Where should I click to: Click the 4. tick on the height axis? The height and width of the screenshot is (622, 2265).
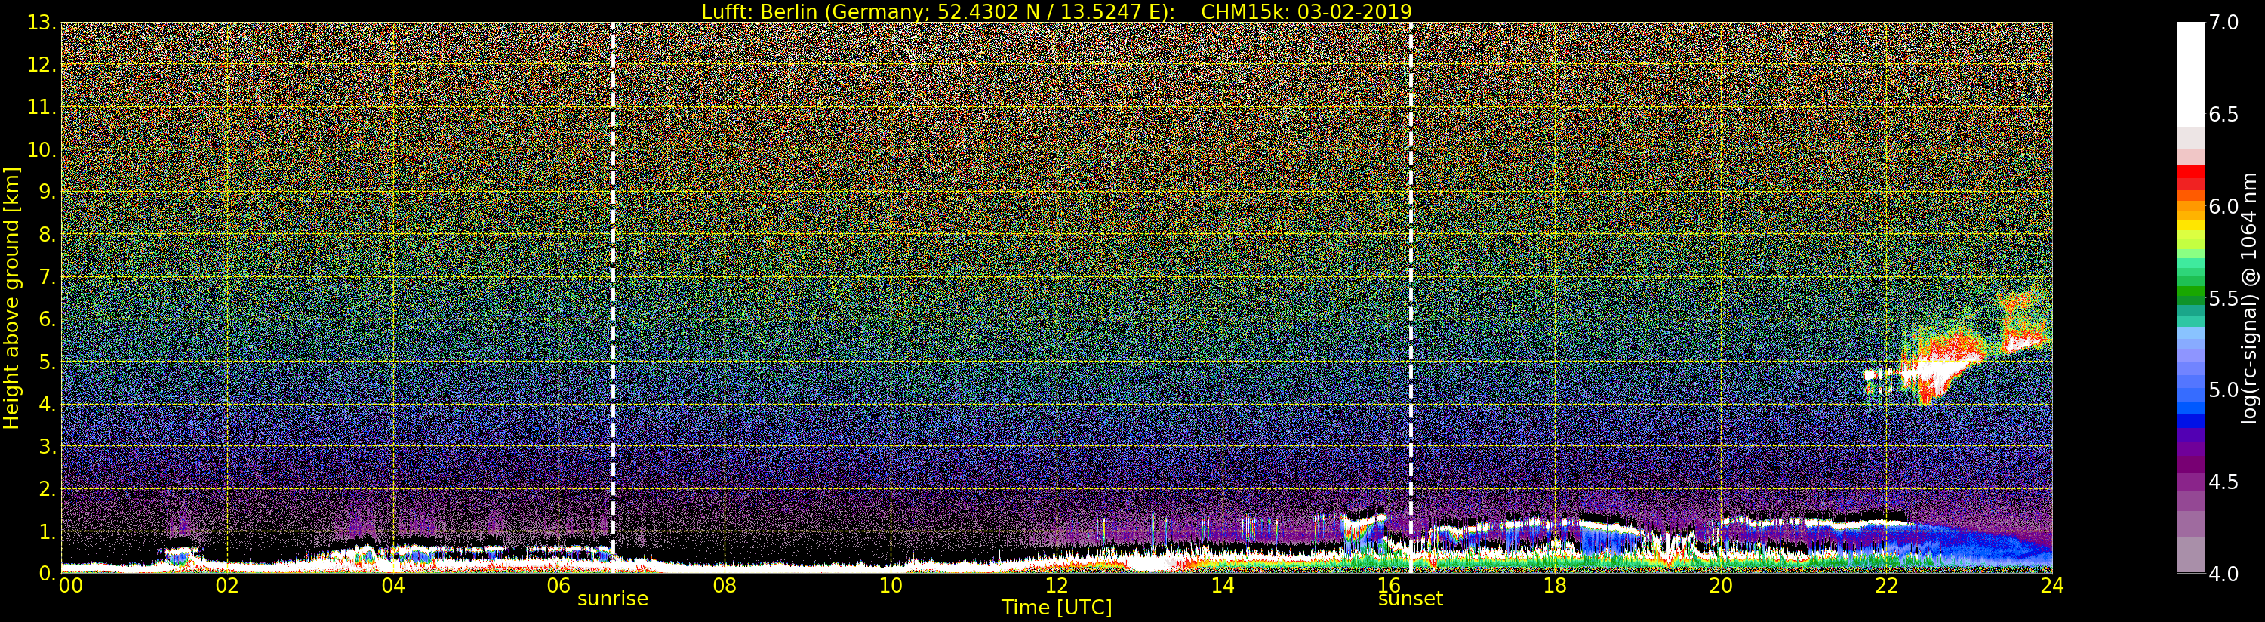(46, 404)
